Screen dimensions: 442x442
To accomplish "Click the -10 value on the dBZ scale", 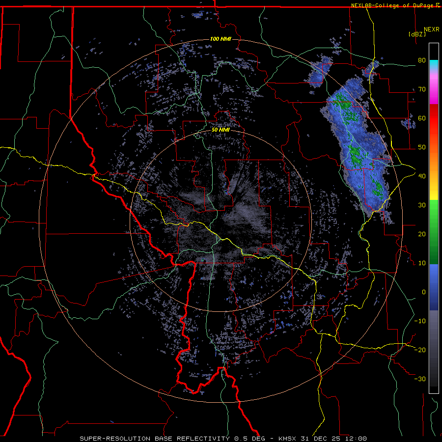I will (420, 321).
